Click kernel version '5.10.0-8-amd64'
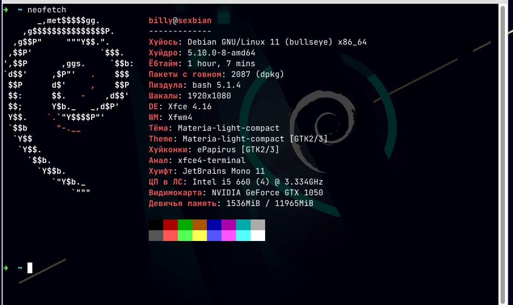The width and height of the screenshot is (513, 305). click(221, 53)
